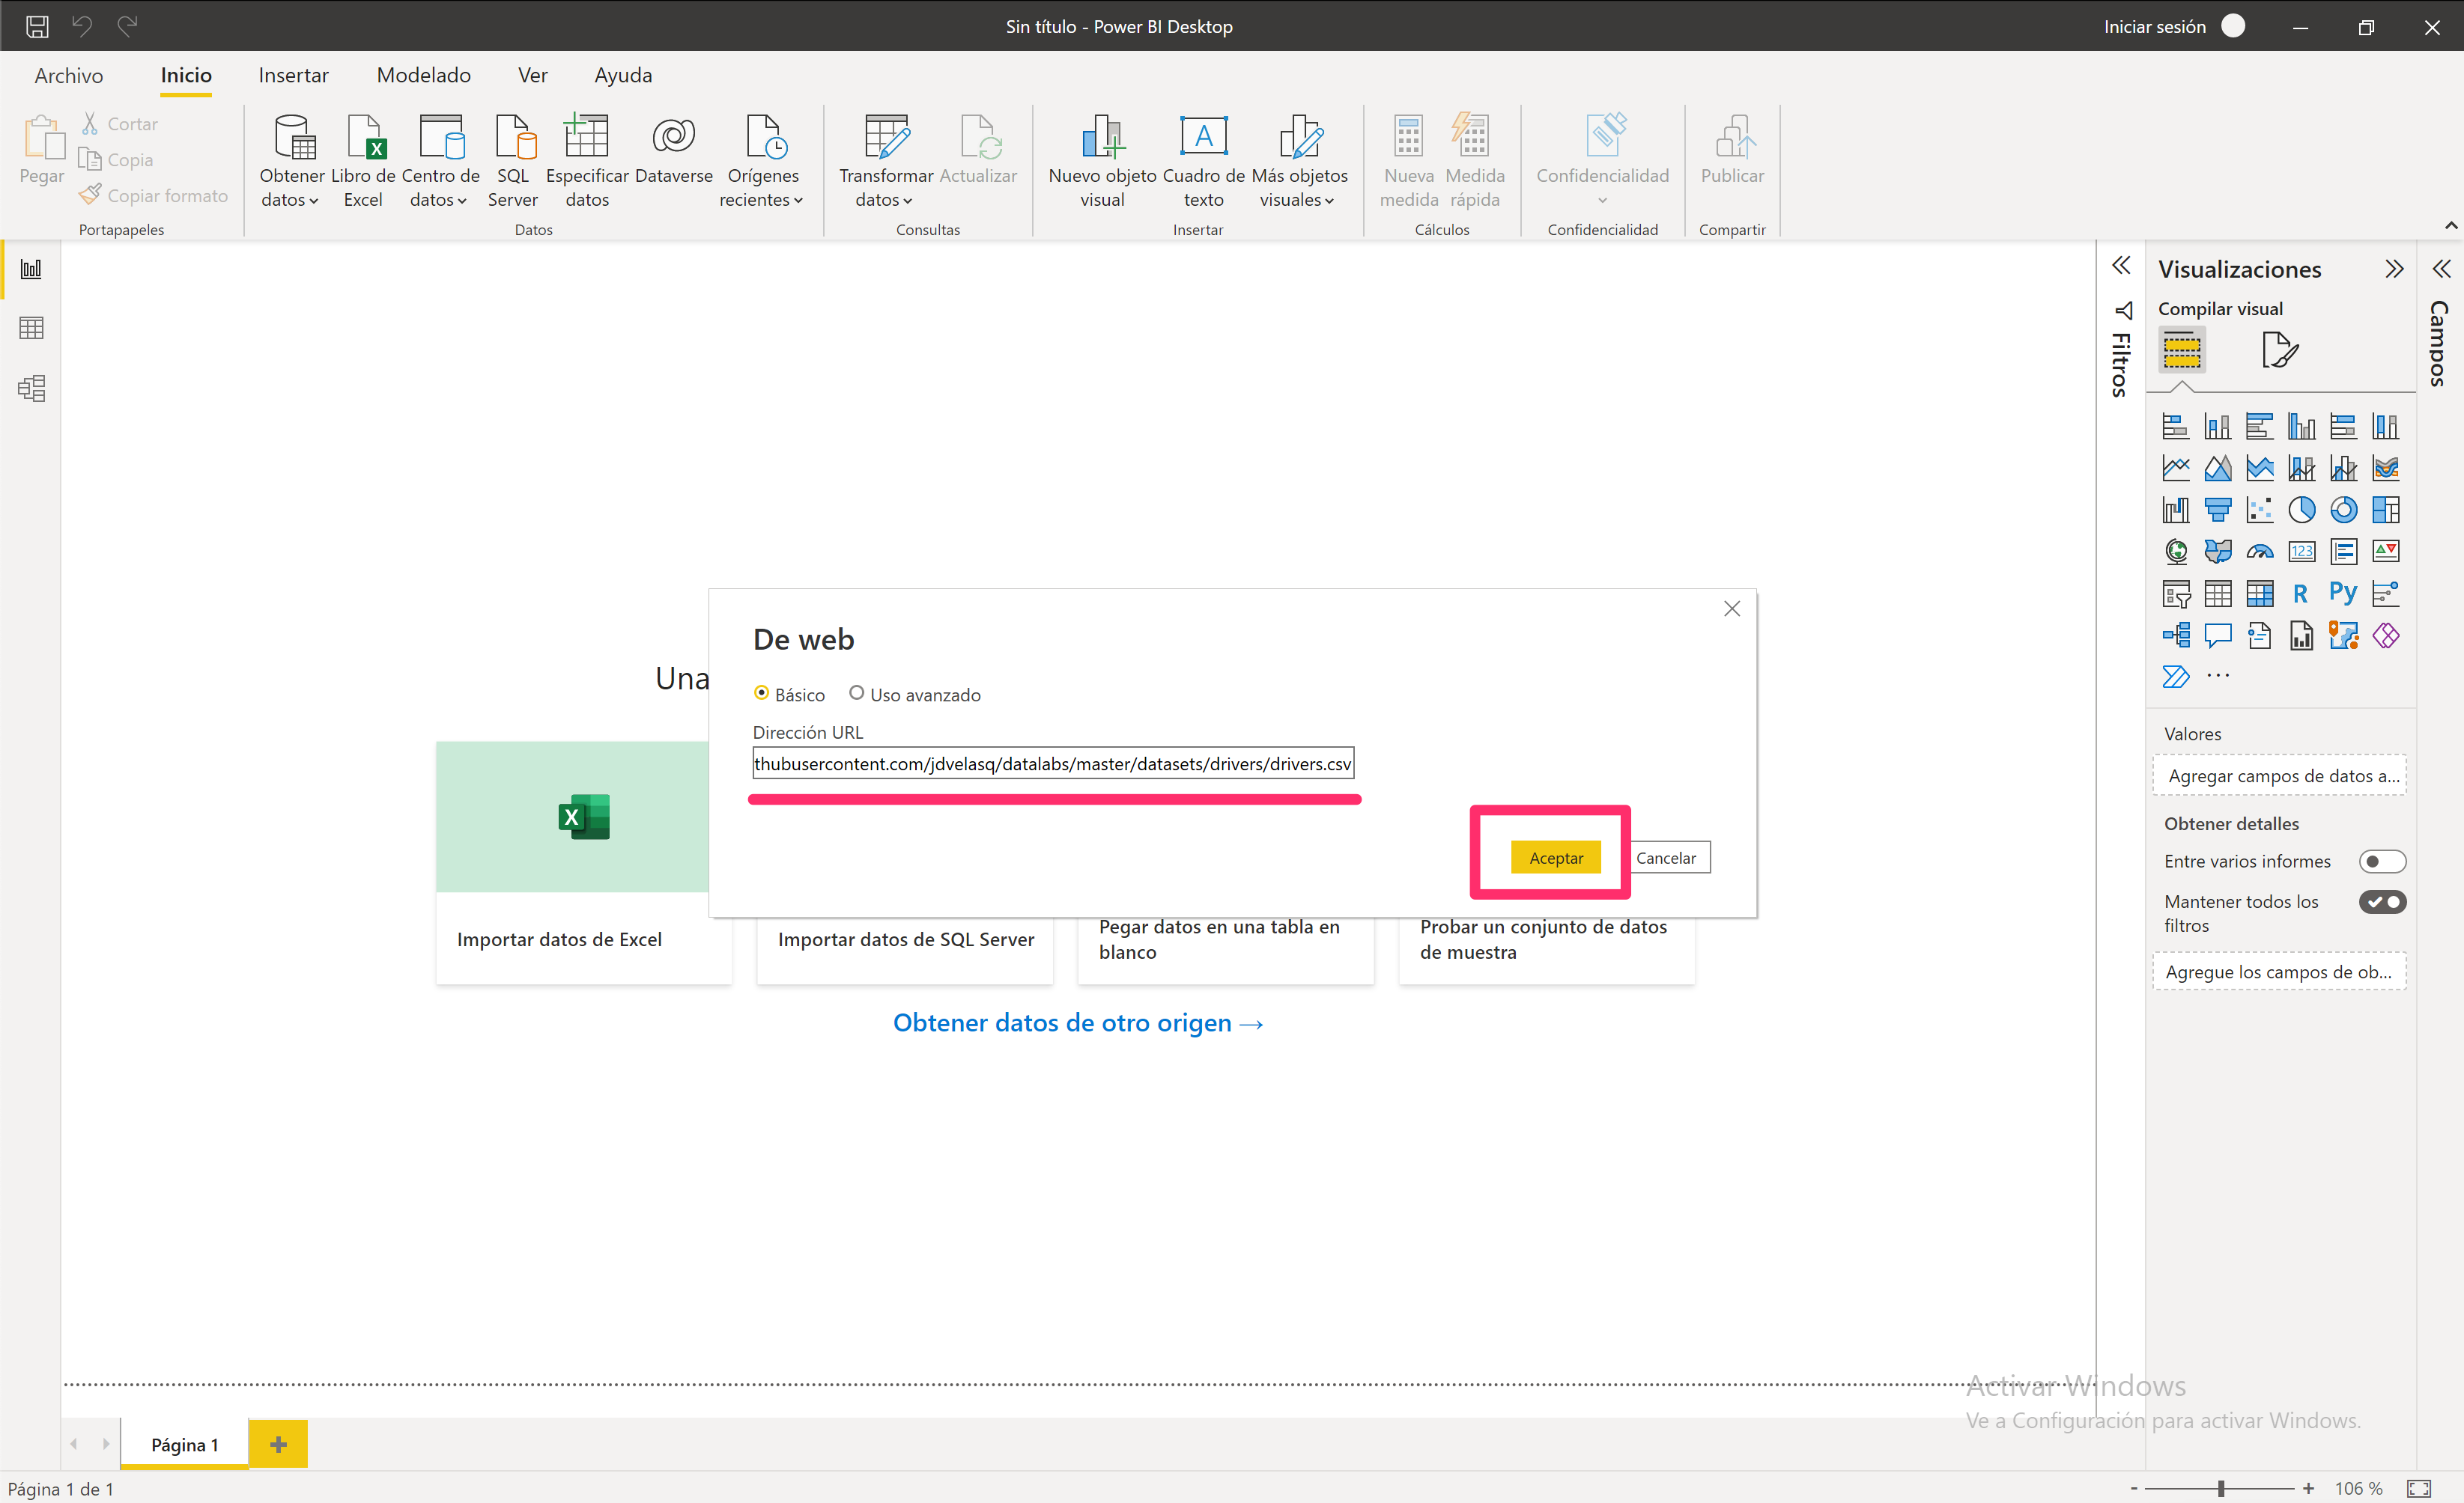Switch to data table view sidebar icon
This screenshot has height=1503, width=2464.
(31, 328)
